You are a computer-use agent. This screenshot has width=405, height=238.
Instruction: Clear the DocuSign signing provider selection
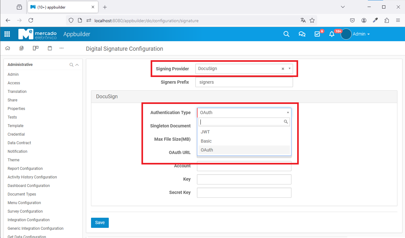[x=283, y=69]
